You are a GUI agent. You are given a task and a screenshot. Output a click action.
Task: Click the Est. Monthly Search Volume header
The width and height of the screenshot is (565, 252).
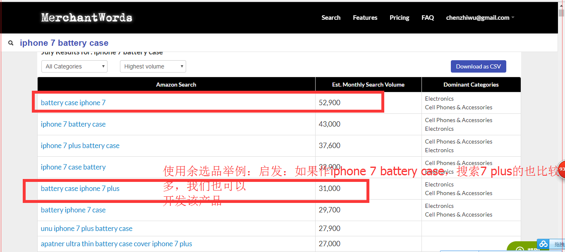pos(368,85)
